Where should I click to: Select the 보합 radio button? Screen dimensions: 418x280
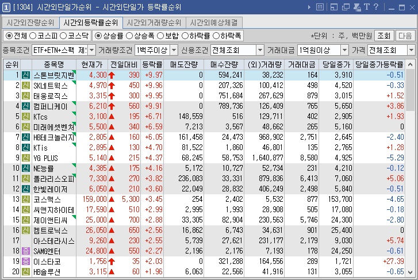[160, 36]
